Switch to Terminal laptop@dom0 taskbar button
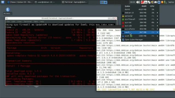Image resolution: width=175 pixels, height=98 pixels. 75,2
